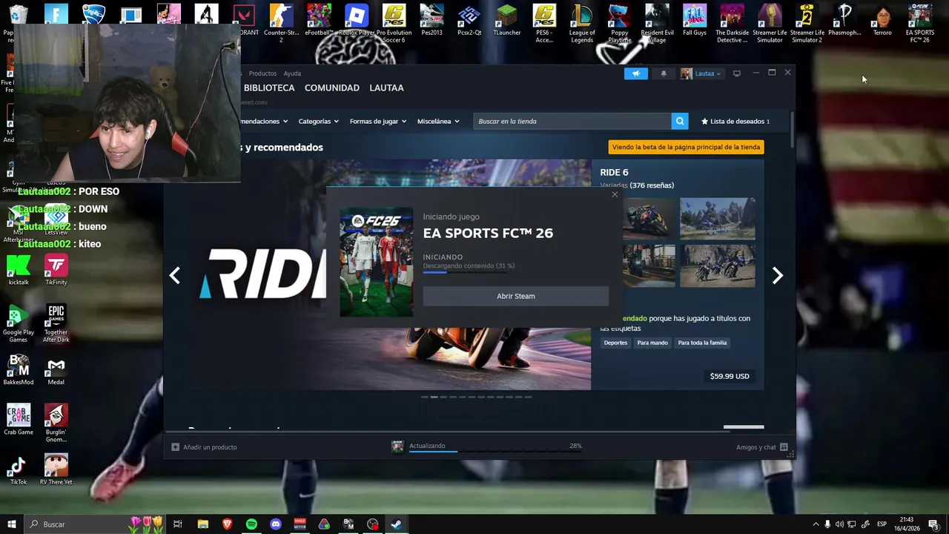The height and width of the screenshot is (534, 949).
Task: Switch to the LAUTAA profile tab
Action: (386, 88)
